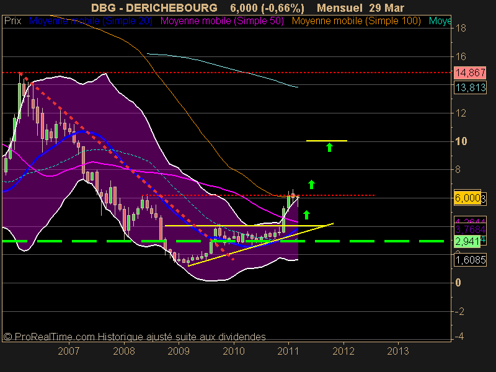Click the white value label 1,6085
Image resolution: width=496 pixels, height=372 pixels.
coord(470,260)
